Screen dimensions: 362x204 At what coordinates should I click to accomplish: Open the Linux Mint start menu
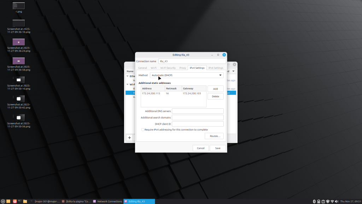[3, 201]
